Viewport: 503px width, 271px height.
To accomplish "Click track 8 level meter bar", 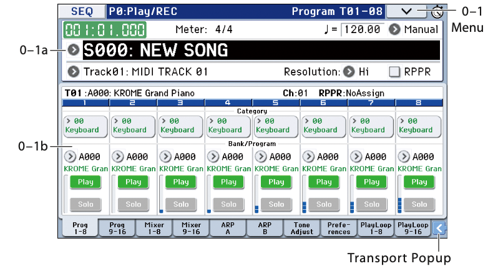I will click(x=399, y=194).
